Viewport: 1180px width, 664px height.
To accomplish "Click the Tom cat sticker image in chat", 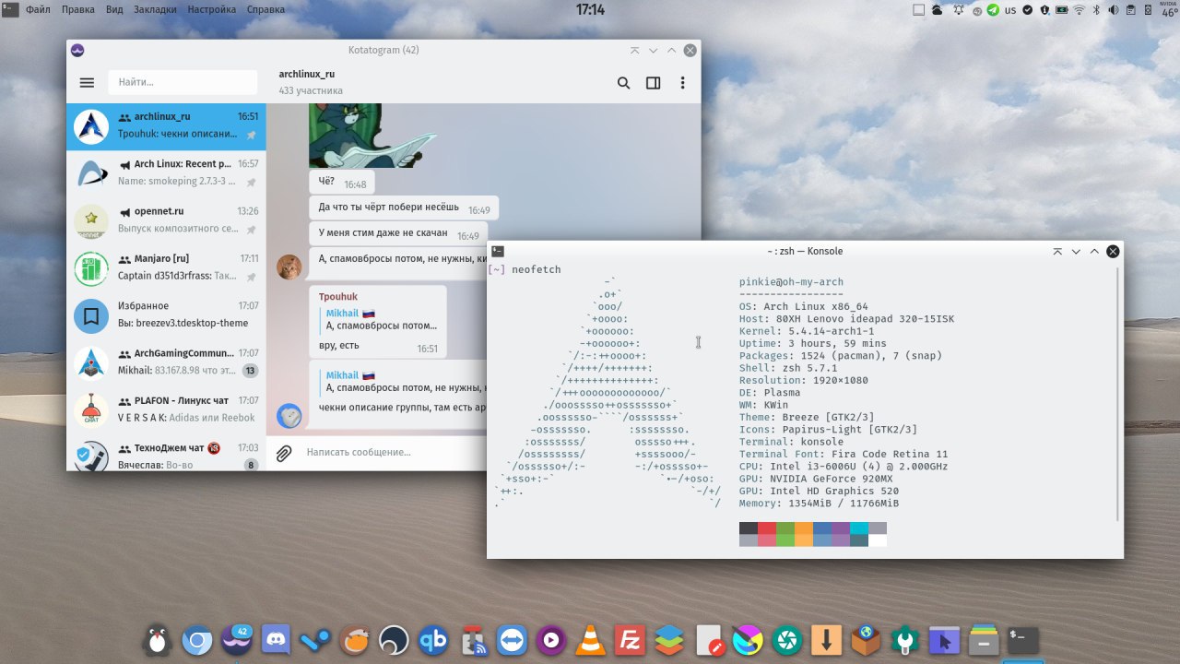I will point(373,135).
